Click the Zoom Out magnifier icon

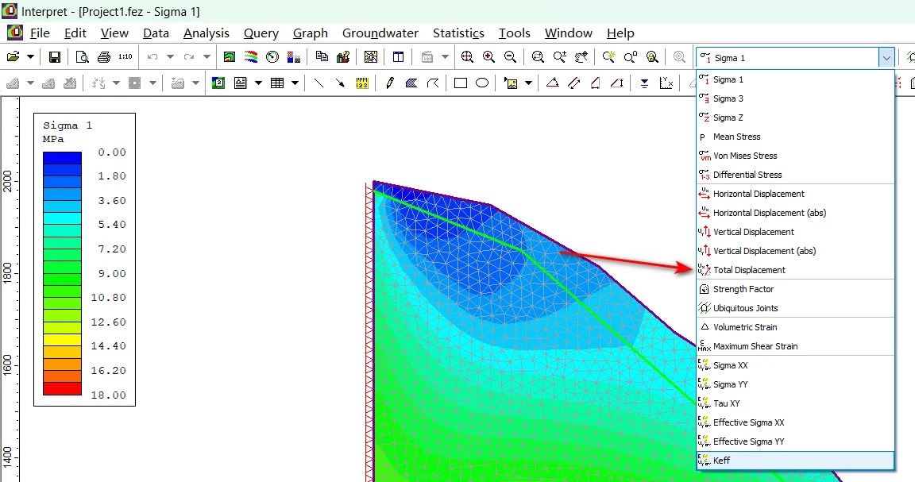(x=510, y=57)
